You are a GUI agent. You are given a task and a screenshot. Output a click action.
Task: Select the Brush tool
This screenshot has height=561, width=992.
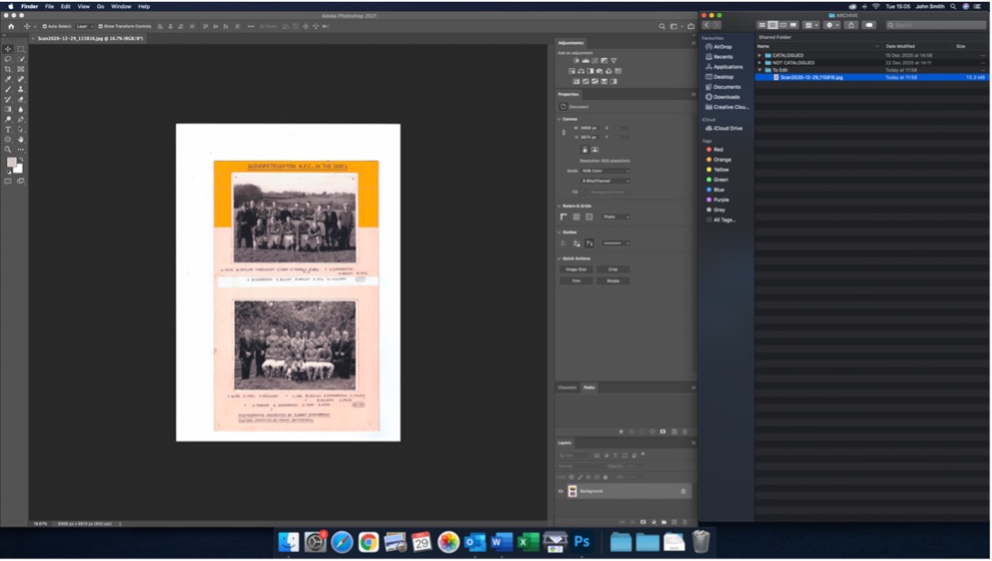8,89
